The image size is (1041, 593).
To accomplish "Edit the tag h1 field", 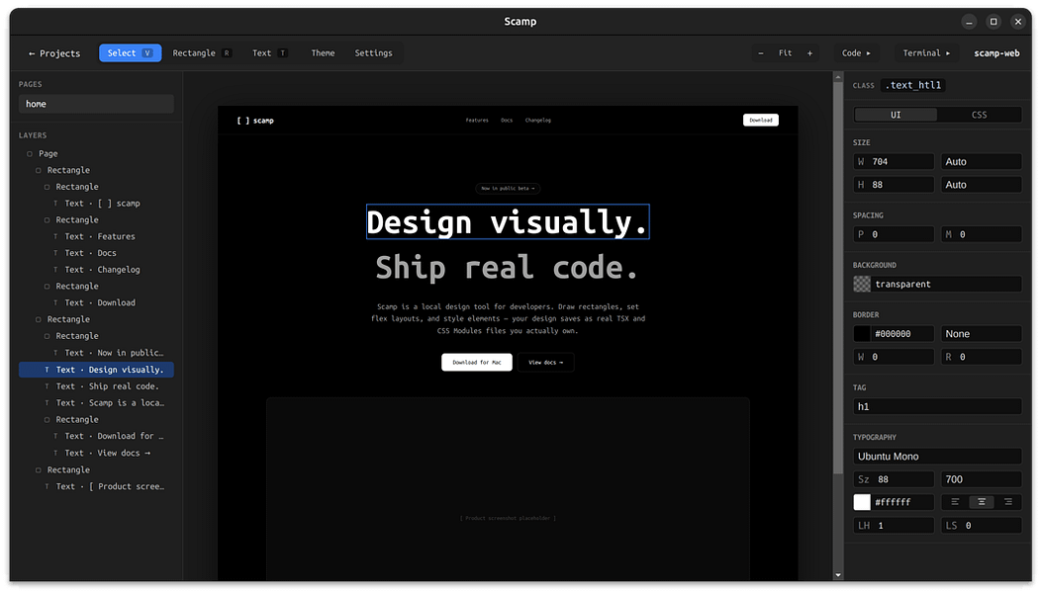I will click(937, 406).
